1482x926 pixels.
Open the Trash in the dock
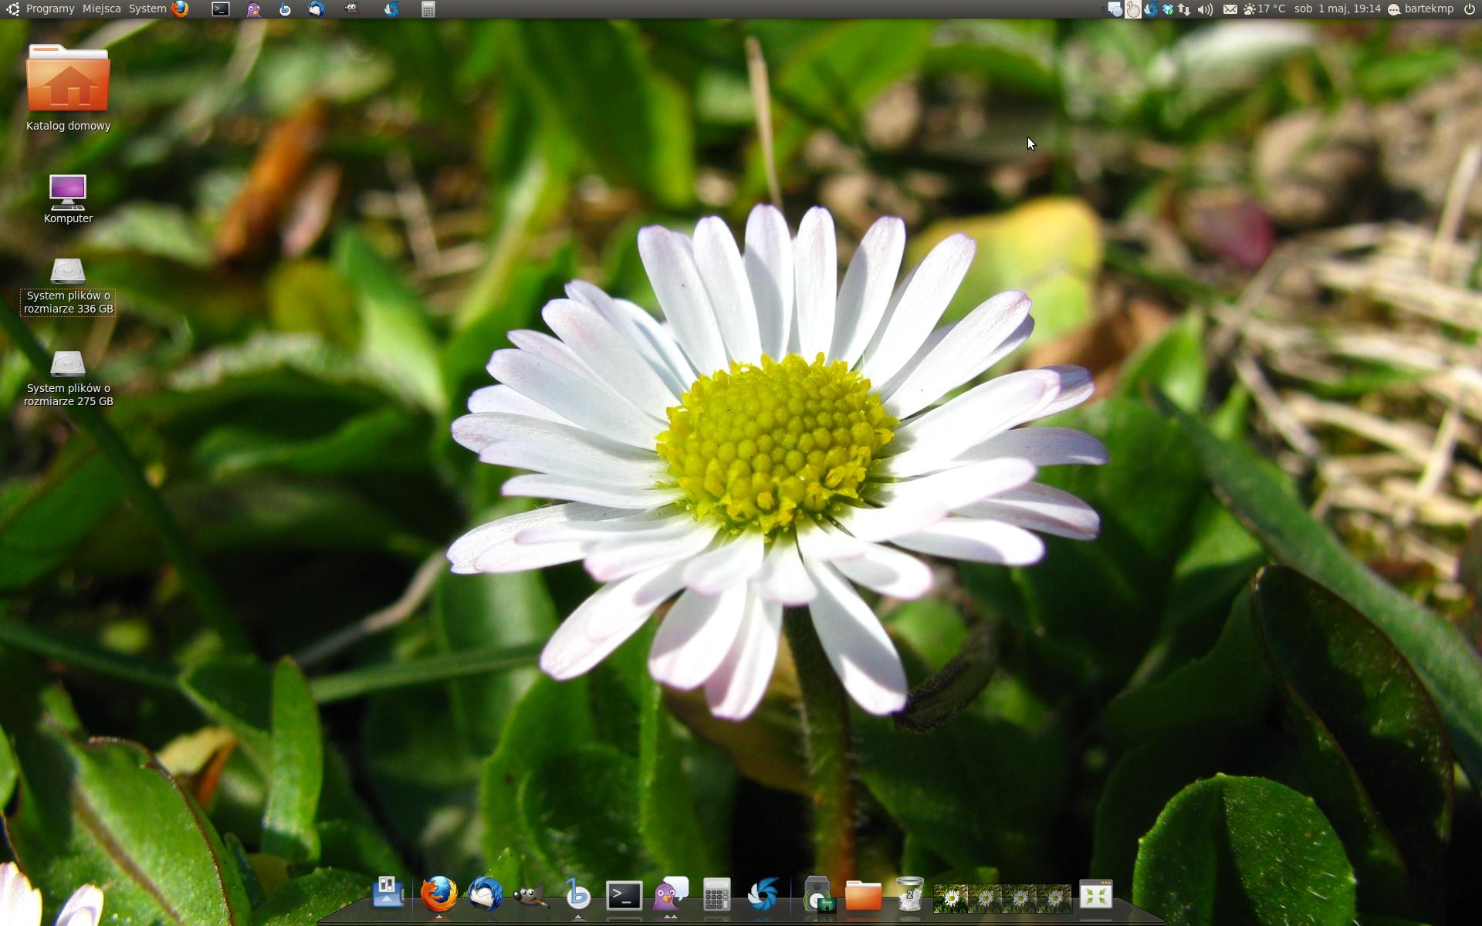(x=910, y=895)
